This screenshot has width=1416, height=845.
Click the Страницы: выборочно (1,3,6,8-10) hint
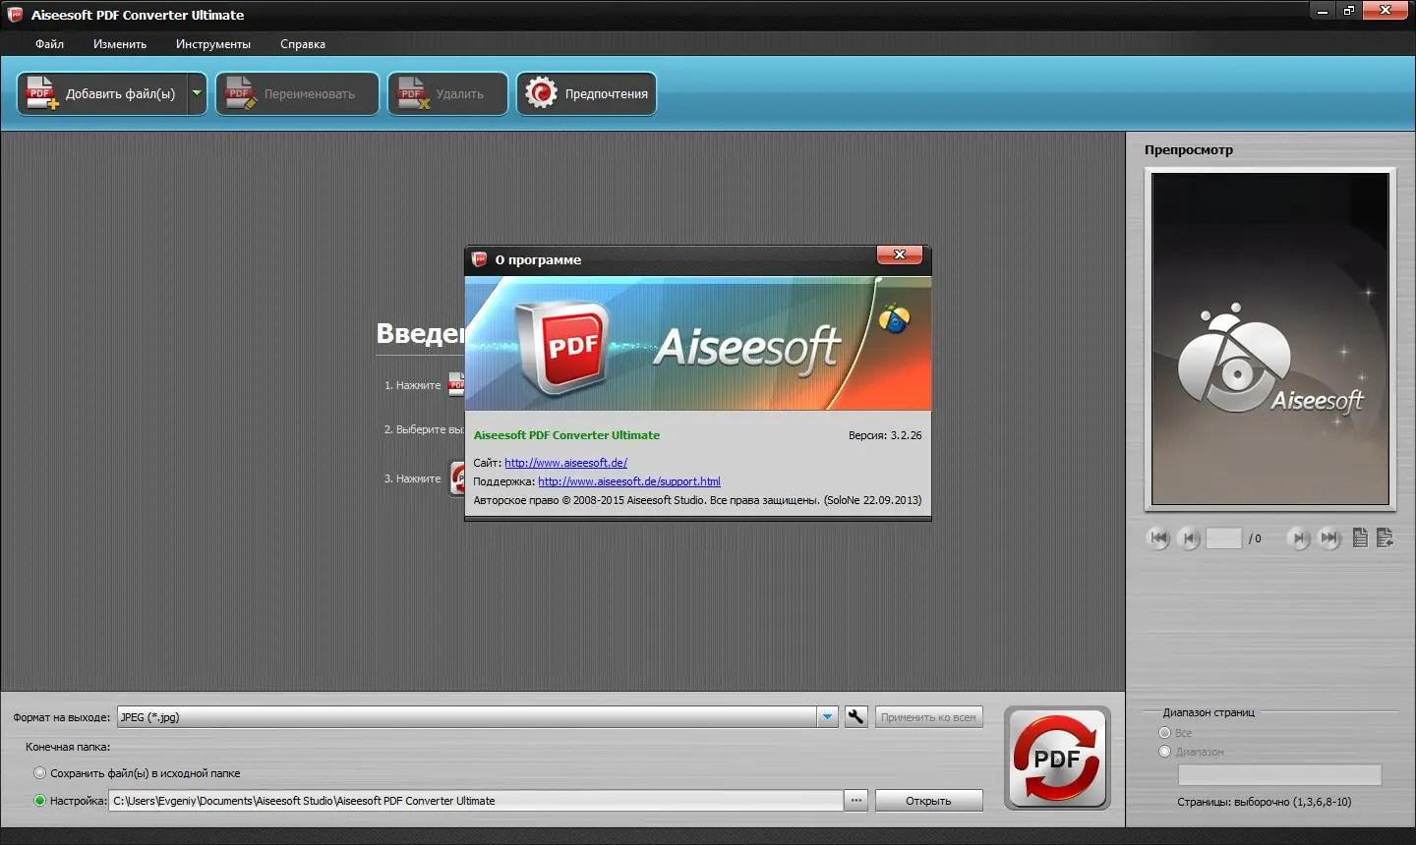click(1264, 802)
